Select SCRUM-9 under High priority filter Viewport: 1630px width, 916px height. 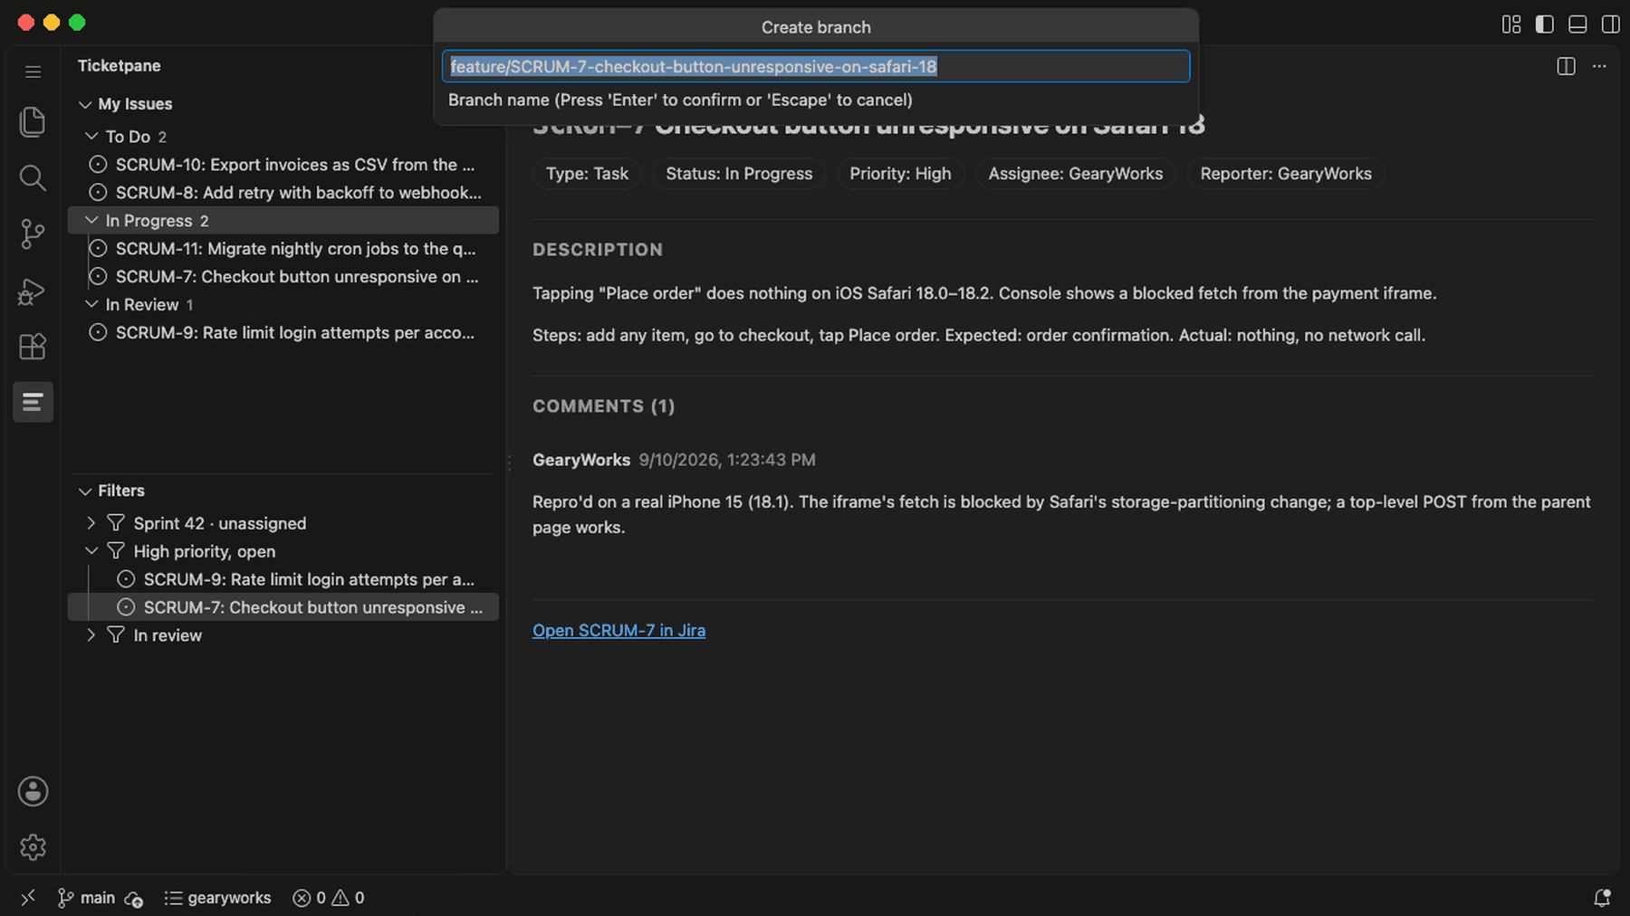pos(283,579)
